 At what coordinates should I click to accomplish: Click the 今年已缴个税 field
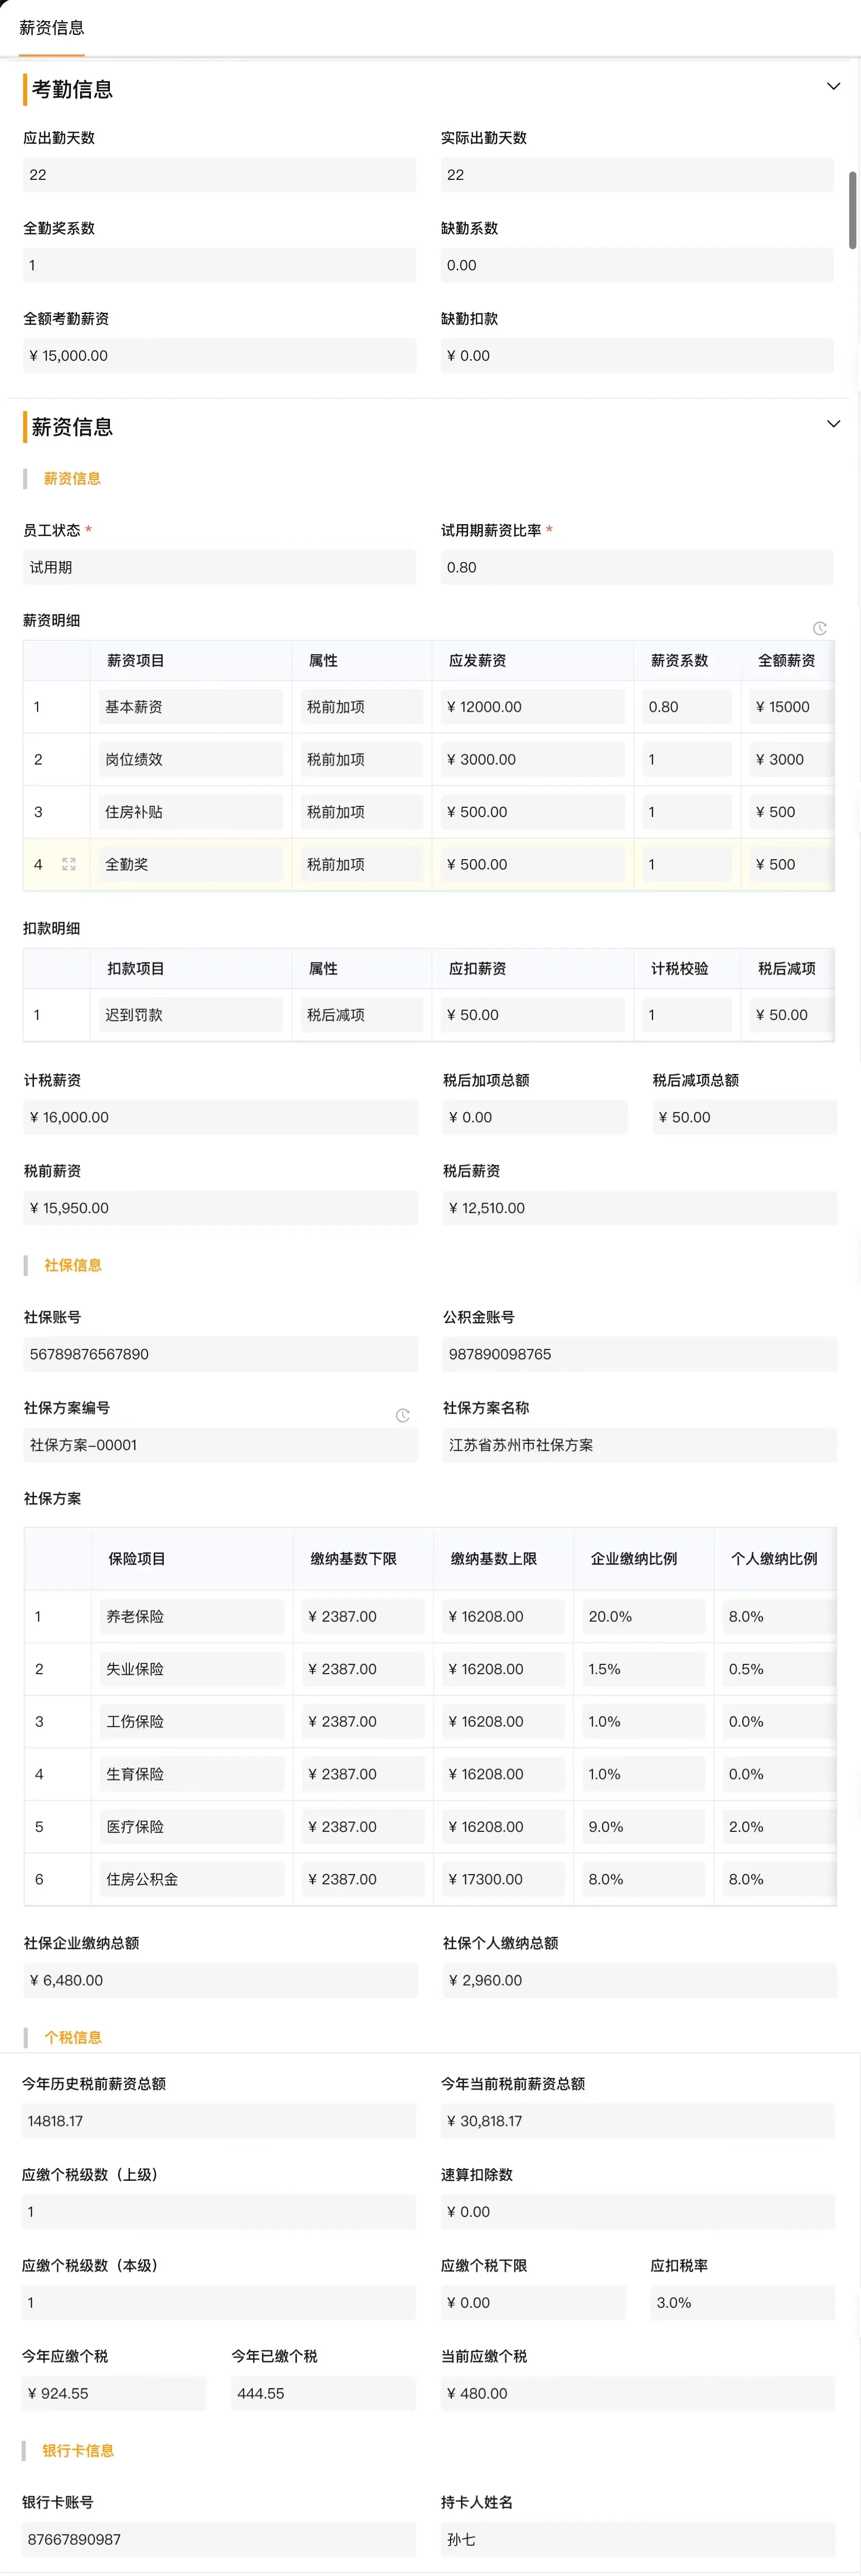pos(323,2393)
